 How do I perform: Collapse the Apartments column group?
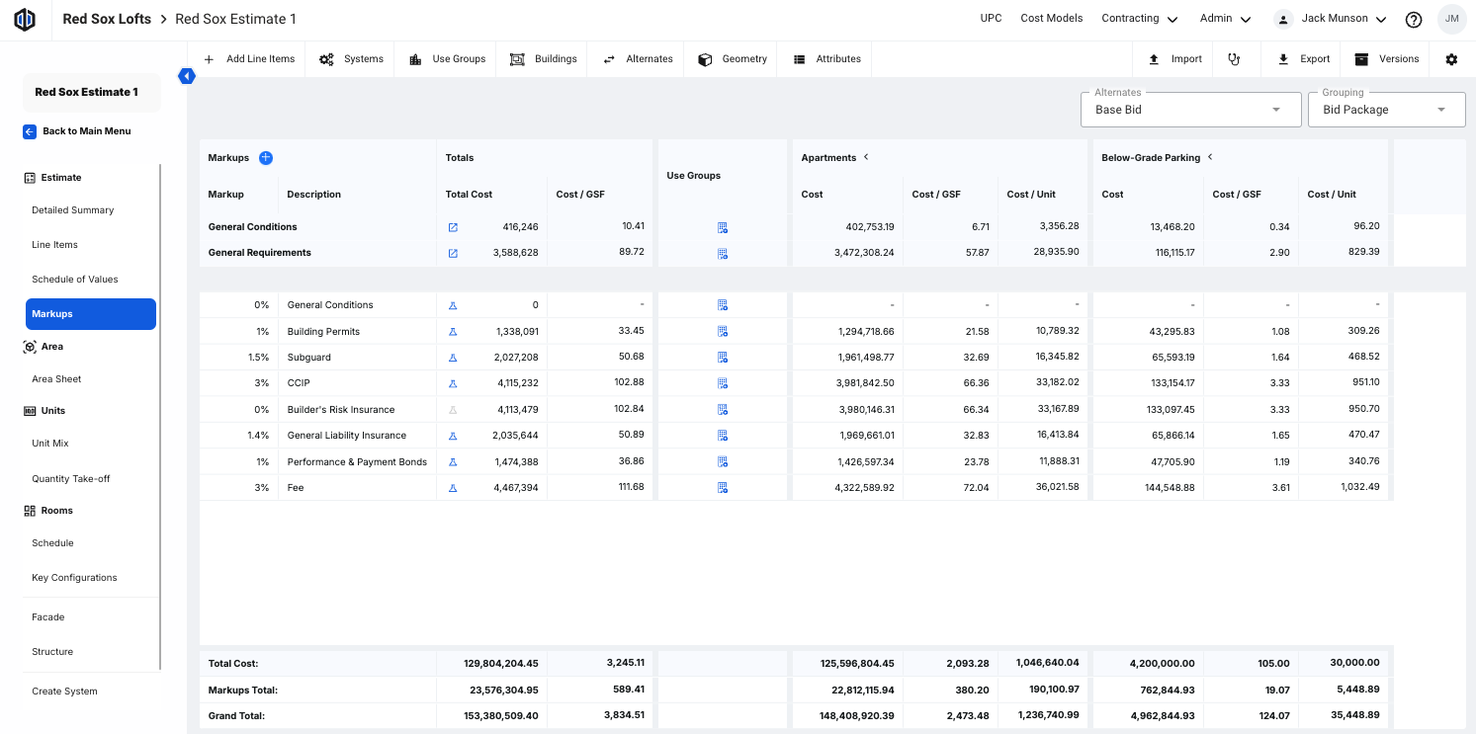point(866,157)
